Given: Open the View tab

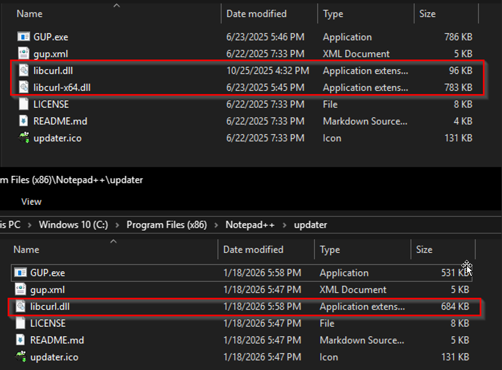Looking at the screenshot, I should click(x=31, y=201).
